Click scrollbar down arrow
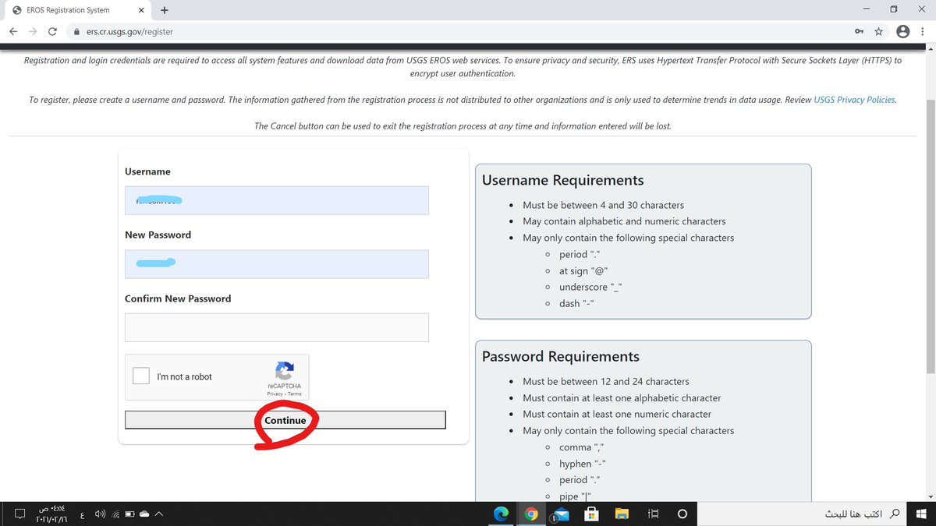The image size is (936, 526). point(929,496)
